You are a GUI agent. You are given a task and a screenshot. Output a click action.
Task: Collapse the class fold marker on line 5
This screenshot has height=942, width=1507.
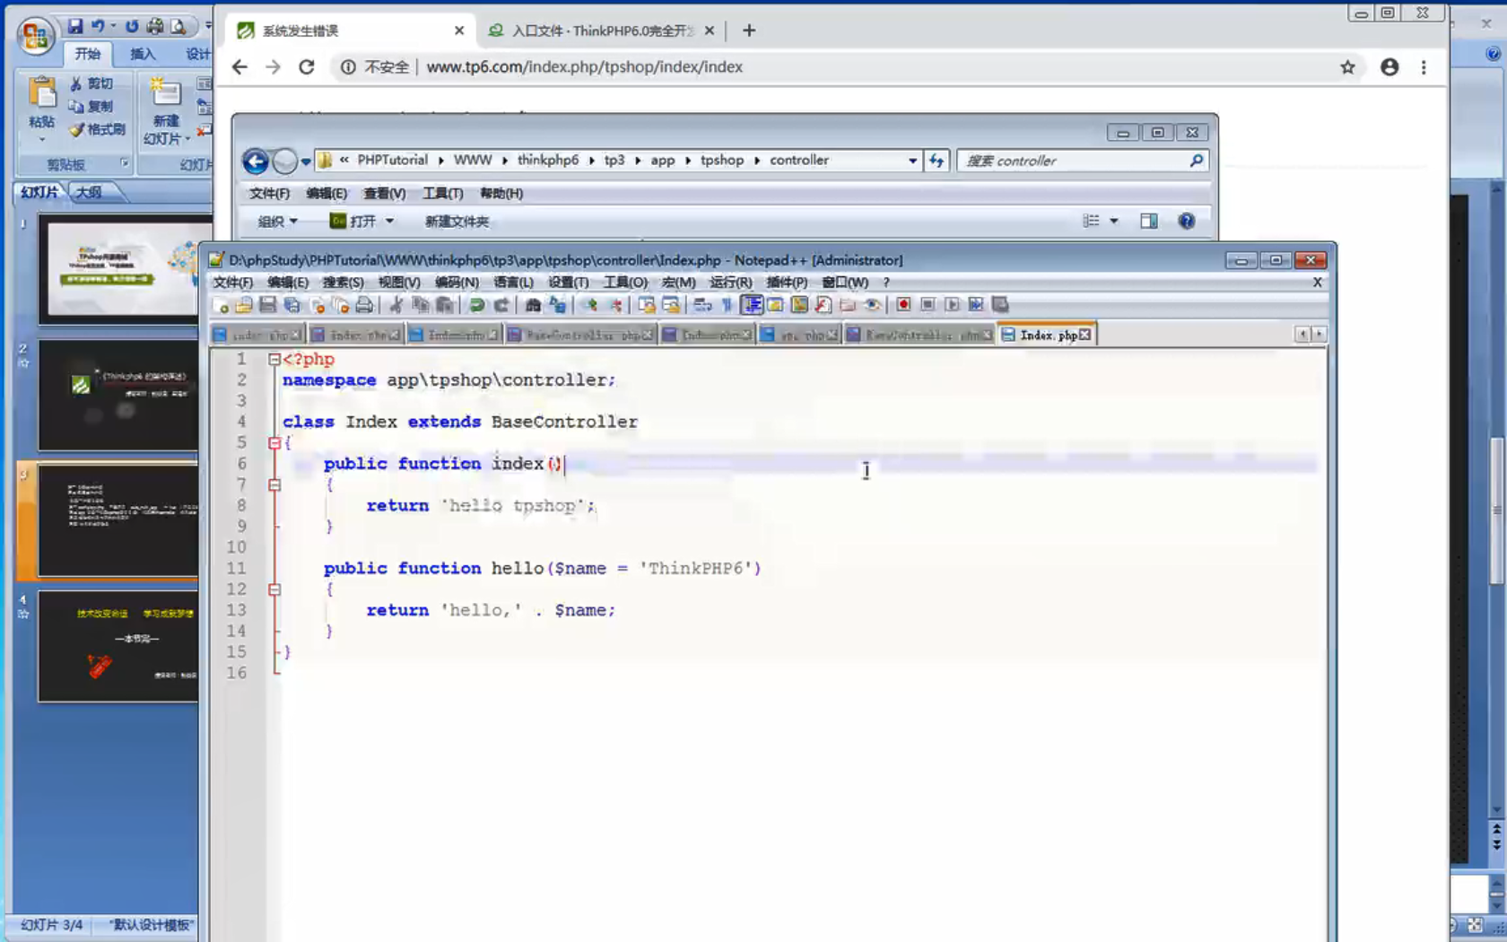(274, 443)
